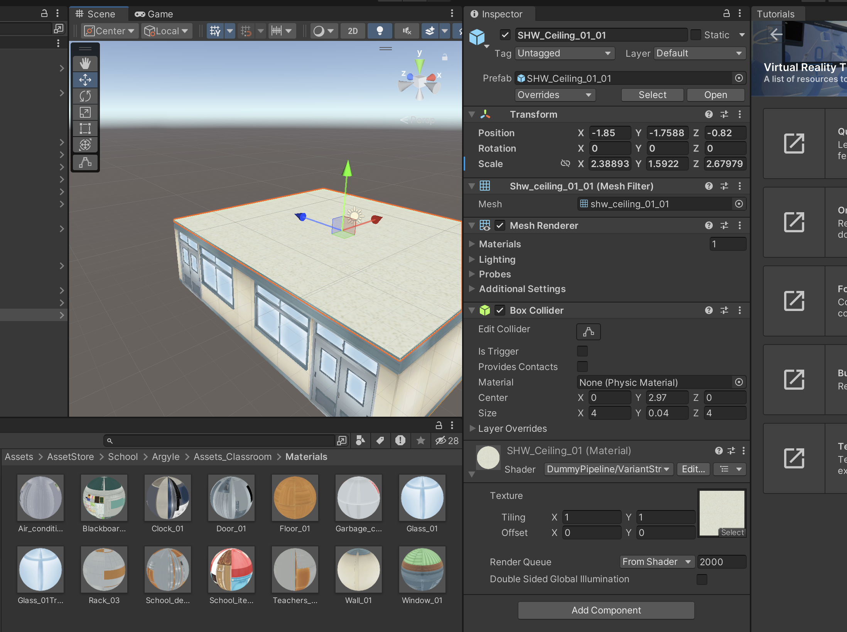Toggle the Is Trigger checkbox
The image size is (847, 632).
582,351
